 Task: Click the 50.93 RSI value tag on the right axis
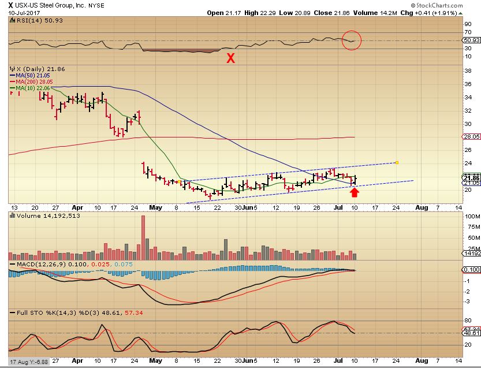coord(472,40)
